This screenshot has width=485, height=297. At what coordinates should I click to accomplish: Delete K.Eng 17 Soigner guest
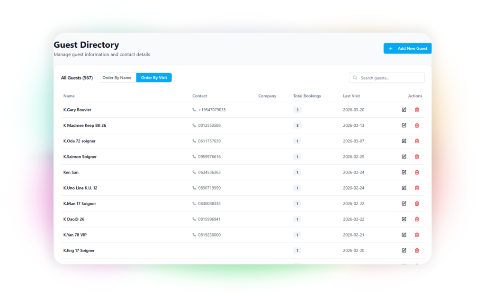click(417, 250)
